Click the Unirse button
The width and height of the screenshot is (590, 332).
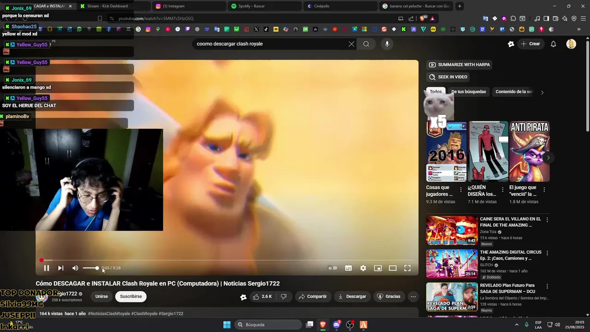[x=101, y=296]
